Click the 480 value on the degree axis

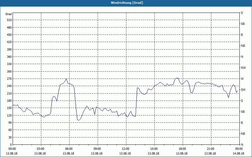pyautogui.click(x=9, y=27)
